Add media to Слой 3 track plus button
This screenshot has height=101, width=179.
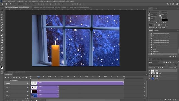pos(145,84)
